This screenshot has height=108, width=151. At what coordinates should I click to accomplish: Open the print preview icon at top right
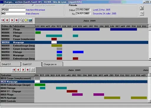pos(142,8)
